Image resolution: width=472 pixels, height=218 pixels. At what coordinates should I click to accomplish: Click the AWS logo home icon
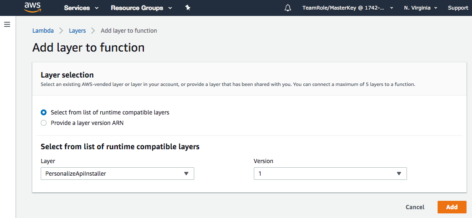pos(33,7)
